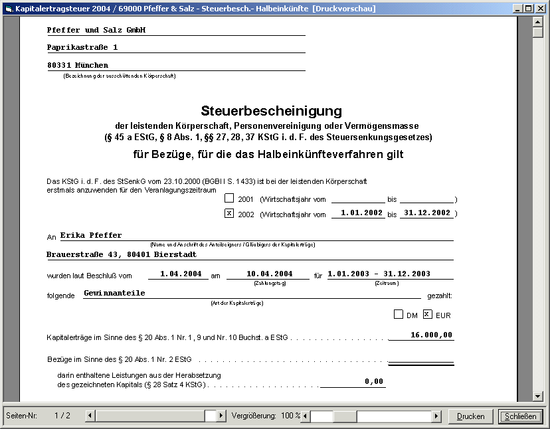
Task: Click the amount '0,00'
Action: (x=374, y=382)
